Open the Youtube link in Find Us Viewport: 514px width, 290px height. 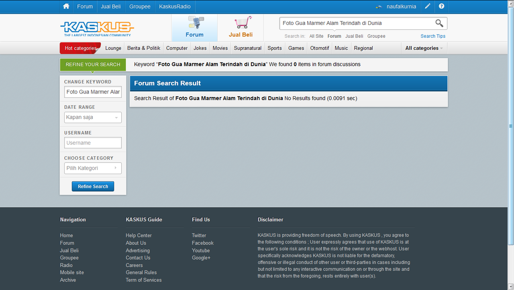pos(201,251)
